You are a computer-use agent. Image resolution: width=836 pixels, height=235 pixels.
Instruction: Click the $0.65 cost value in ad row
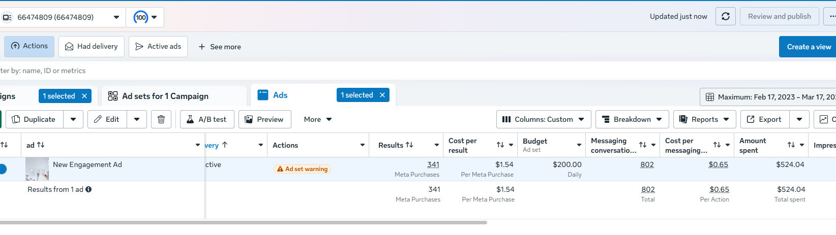(x=719, y=164)
